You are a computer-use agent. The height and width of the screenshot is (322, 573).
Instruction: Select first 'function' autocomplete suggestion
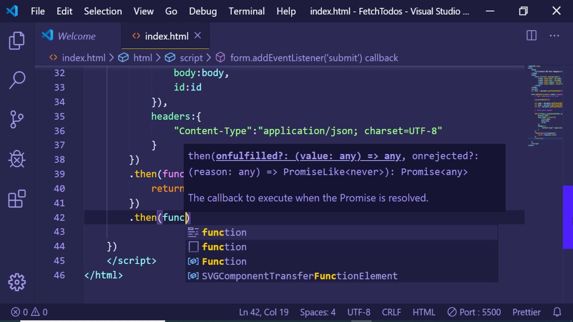224,232
